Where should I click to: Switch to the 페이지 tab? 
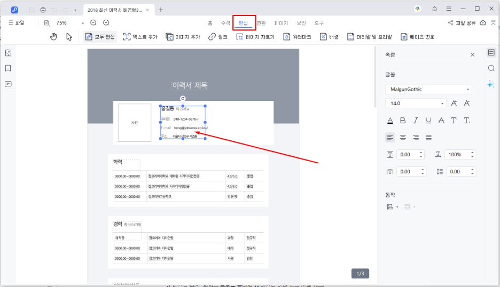click(281, 23)
